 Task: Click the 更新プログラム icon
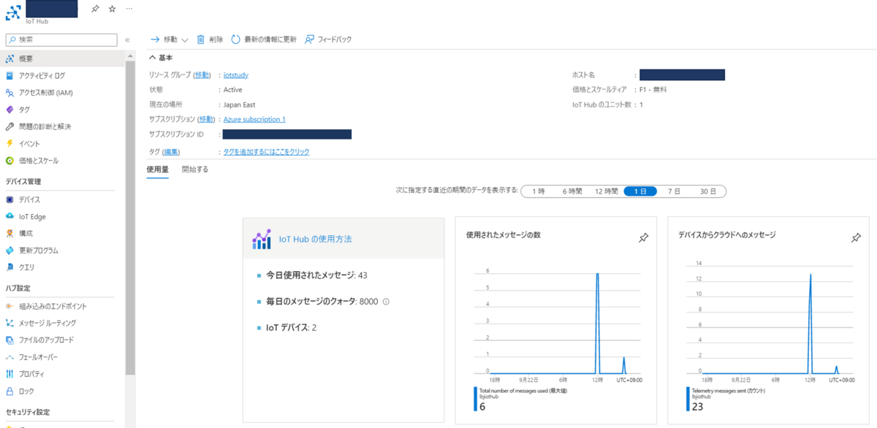(10, 251)
